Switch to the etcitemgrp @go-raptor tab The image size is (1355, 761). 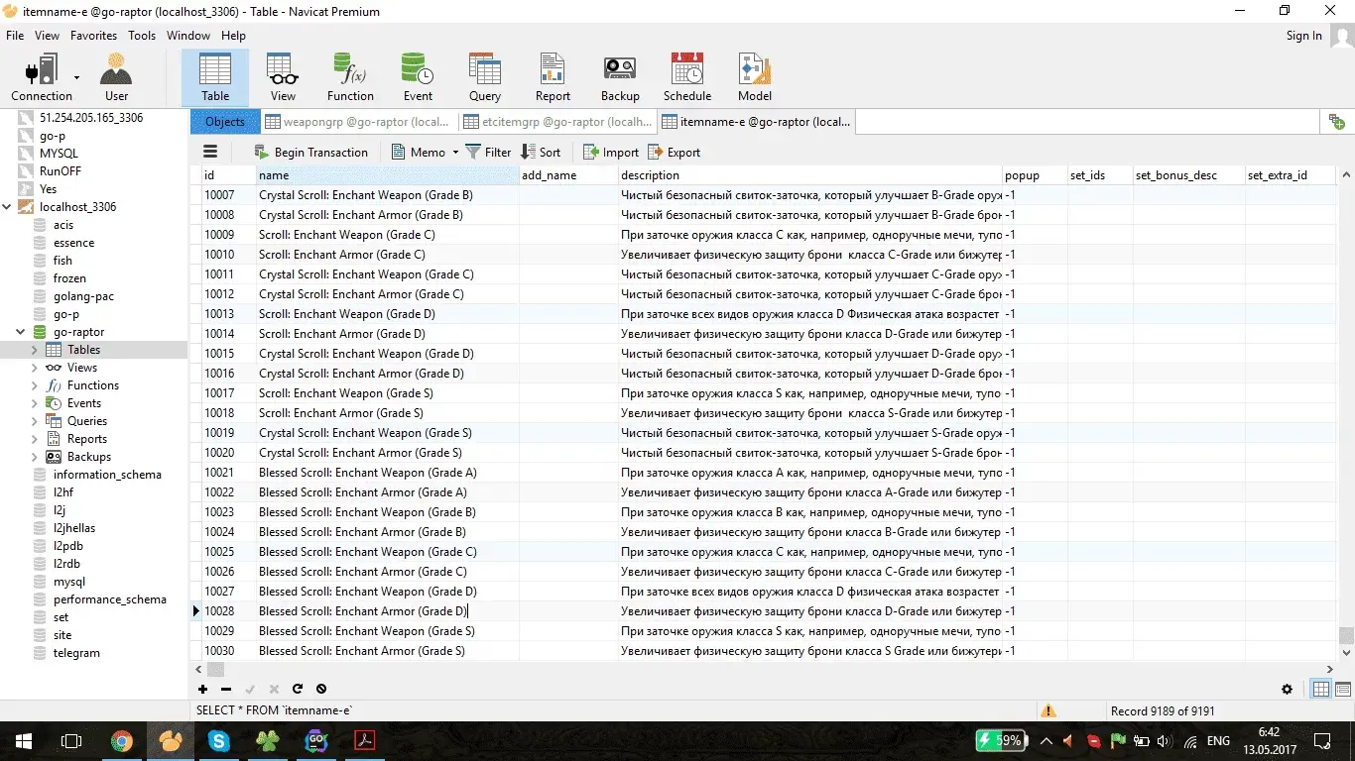[x=558, y=122]
